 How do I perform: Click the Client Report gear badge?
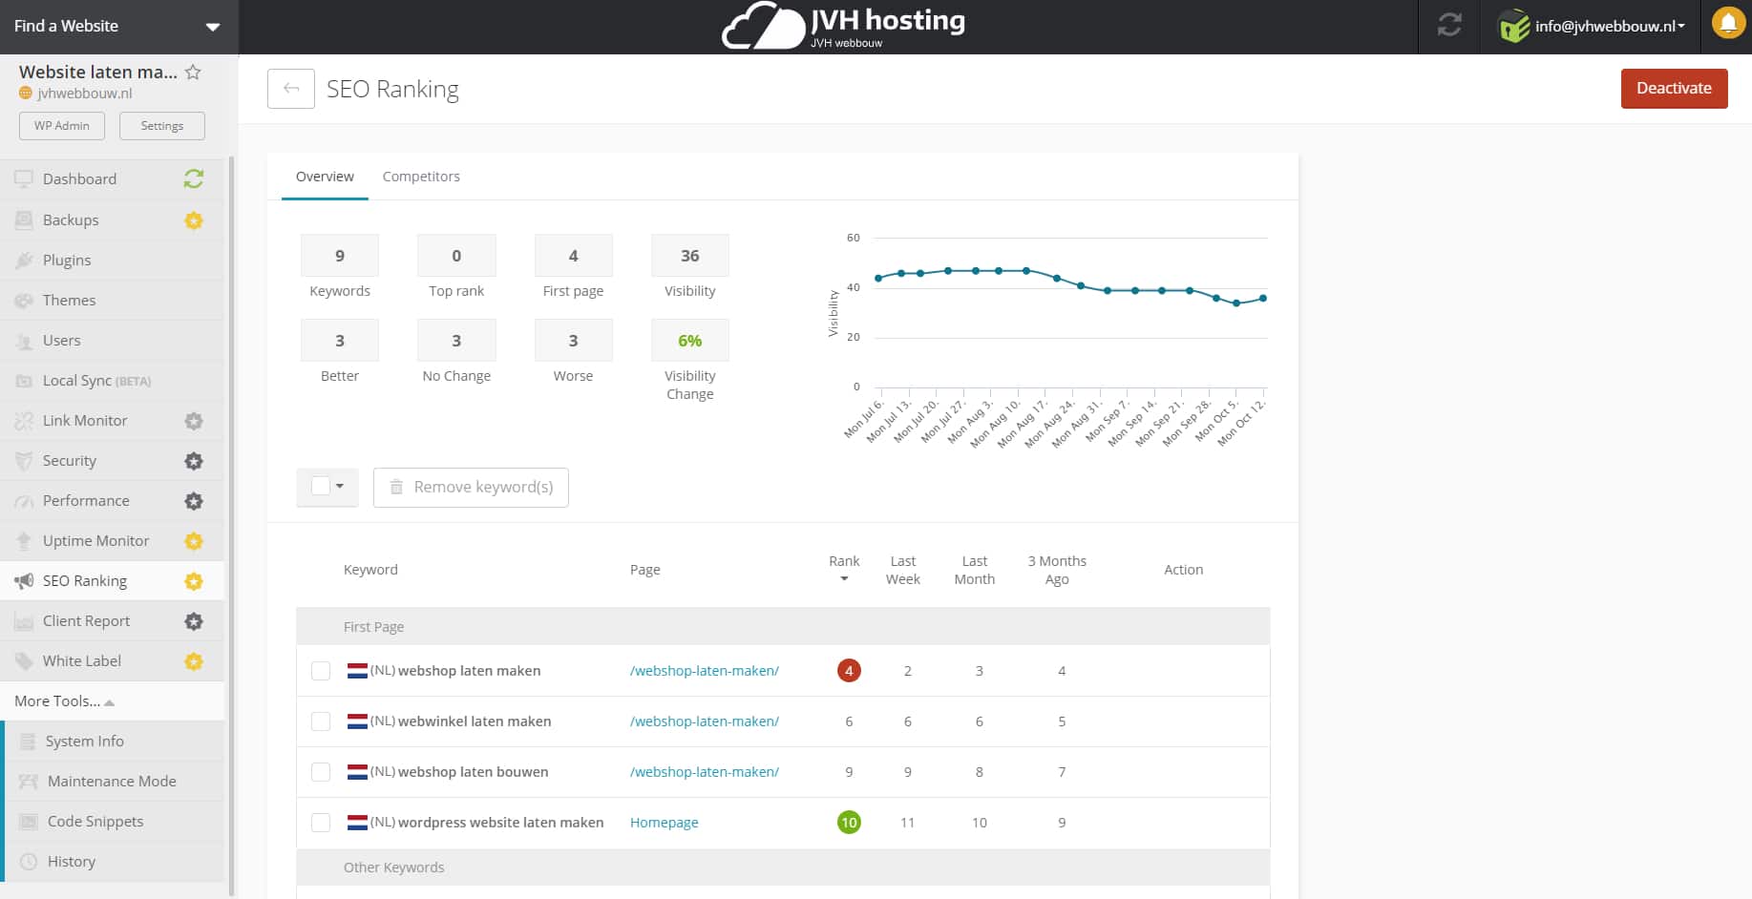pyautogui.click(x=194, y=621)
